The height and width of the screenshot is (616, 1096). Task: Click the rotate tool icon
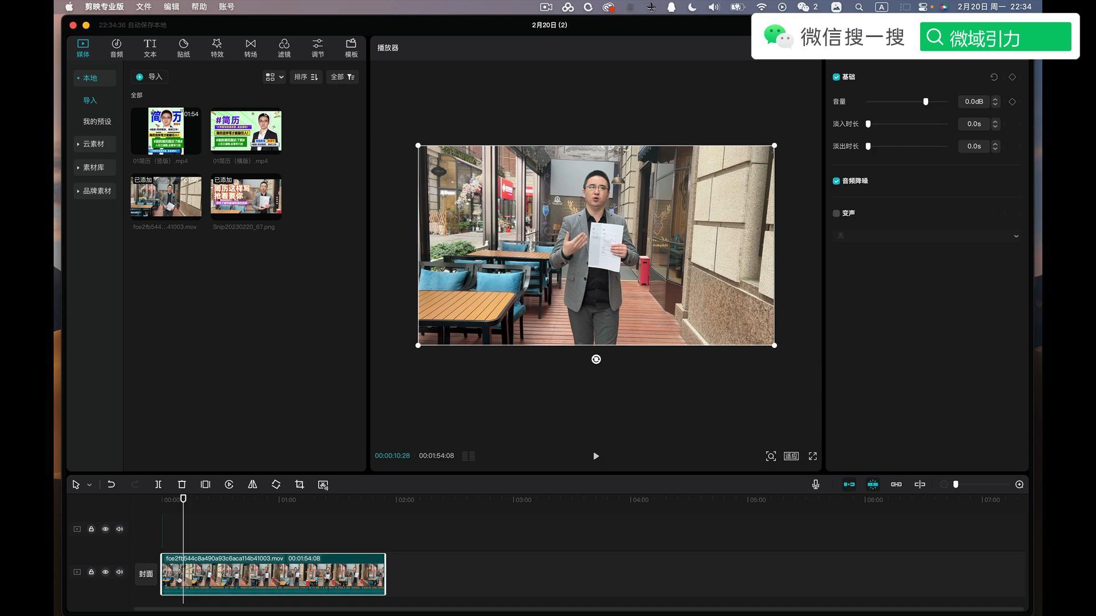pyautogui.click(x=276, y=485)
